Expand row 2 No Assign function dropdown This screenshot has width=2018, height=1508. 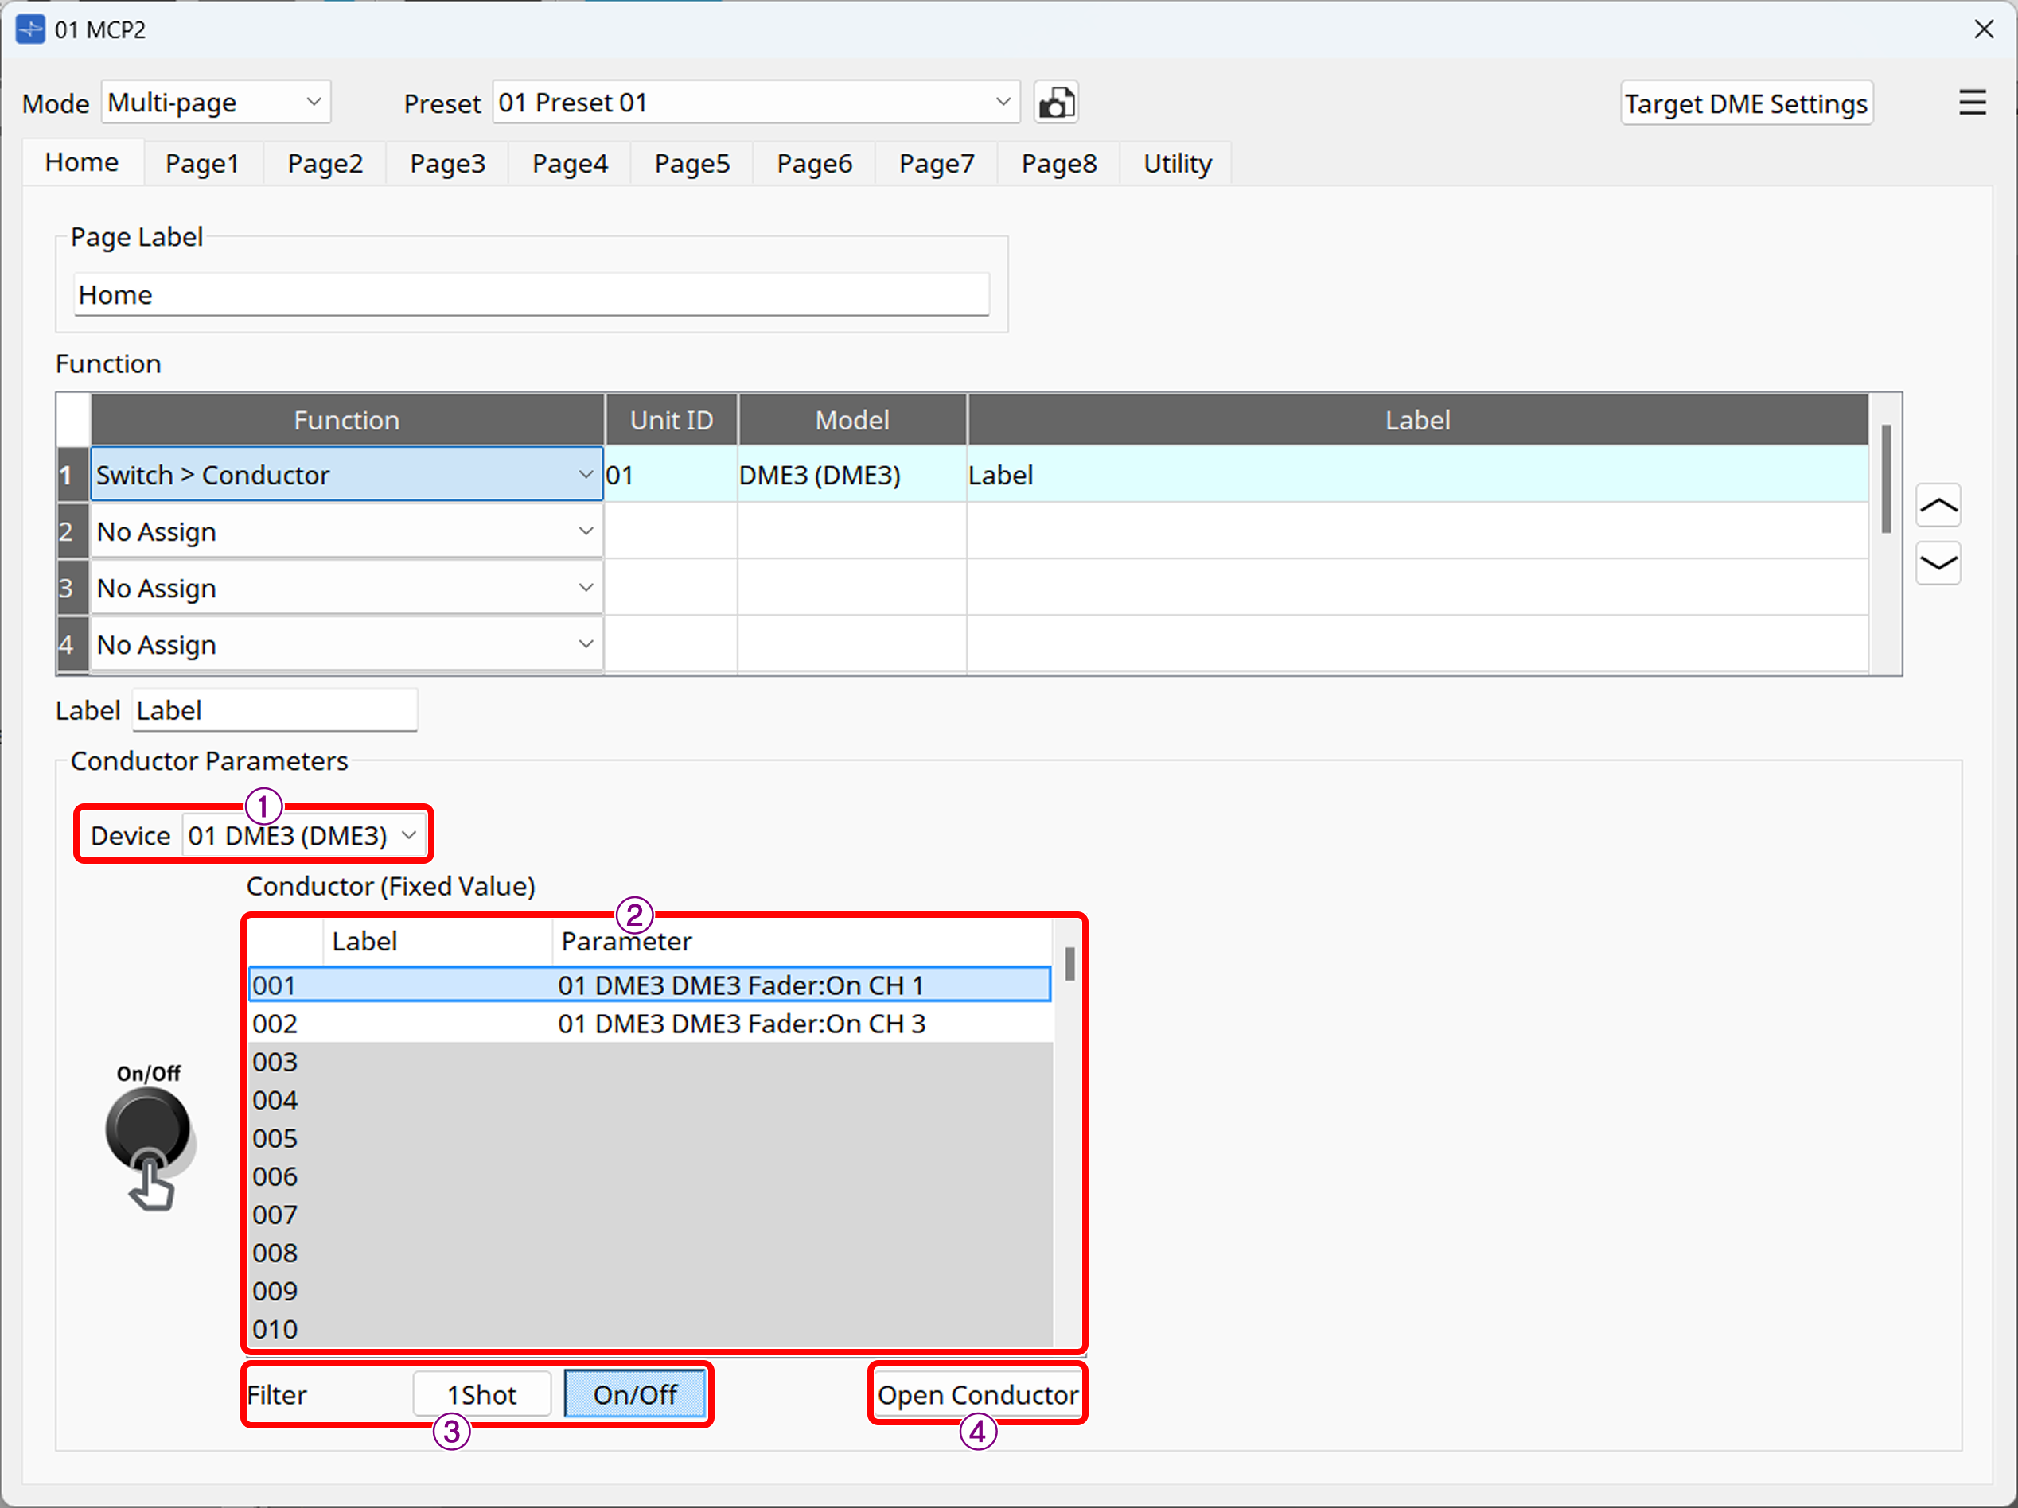(x=346, y=531)
